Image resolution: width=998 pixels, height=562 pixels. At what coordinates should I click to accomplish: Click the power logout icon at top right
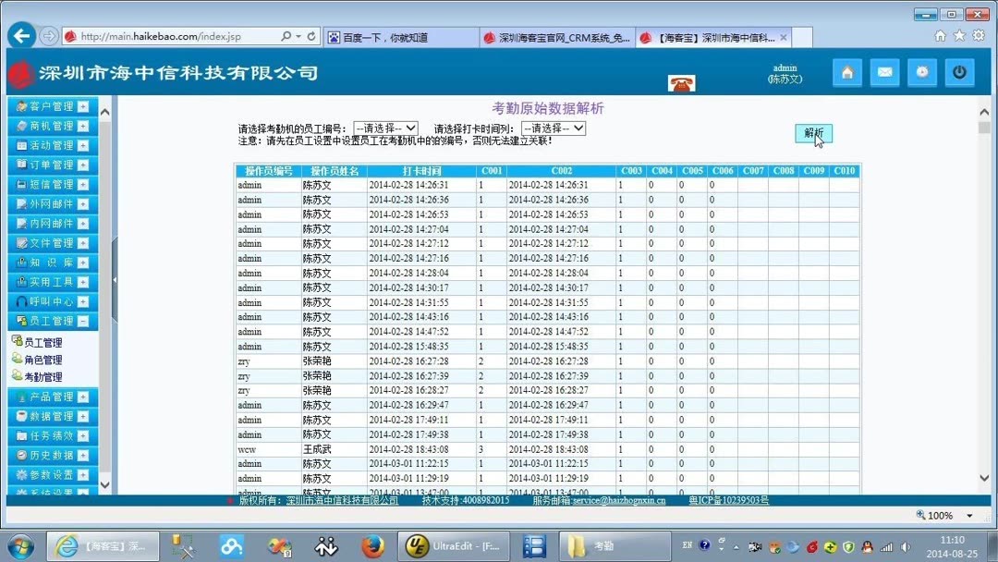[x=959, y=71]
